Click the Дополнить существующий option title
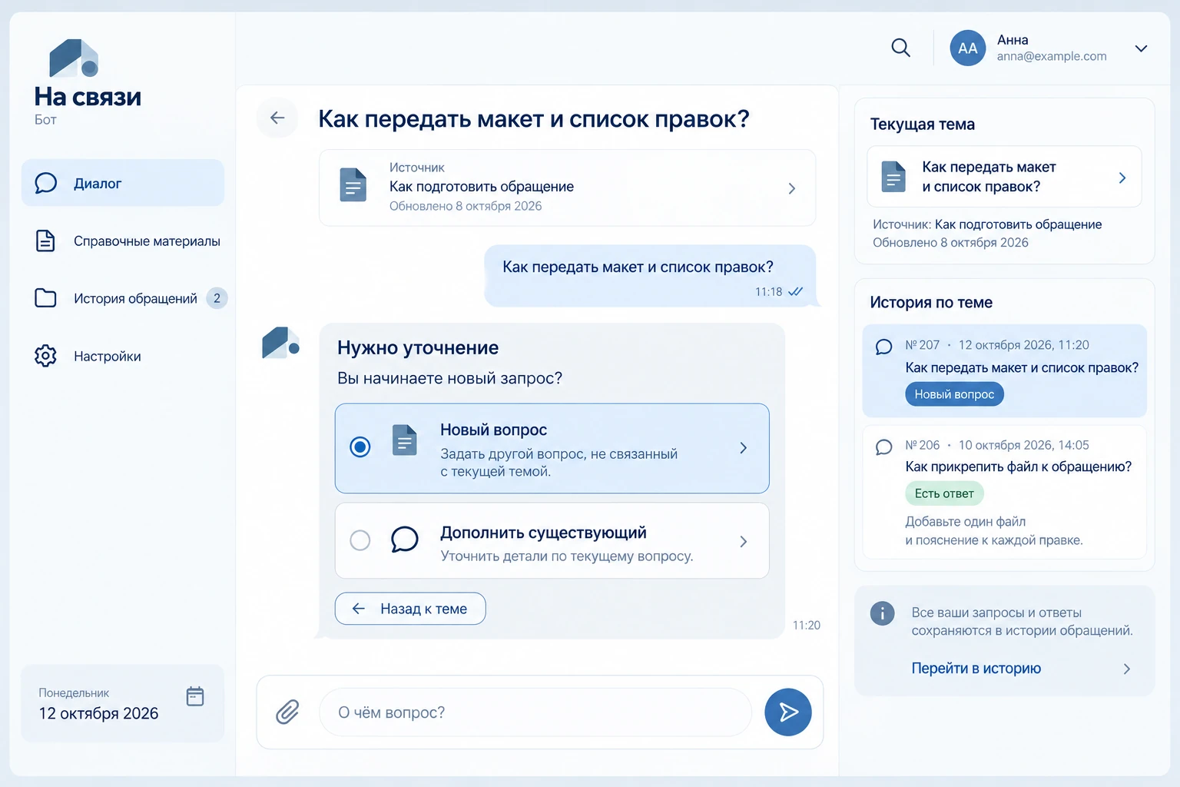The width and height of the screenshot is (1180, 787). pyautogui.click(x=543, y=533)
